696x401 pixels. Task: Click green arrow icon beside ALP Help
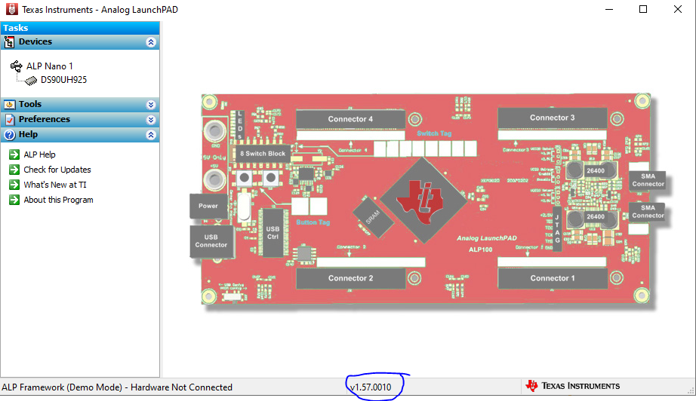click(14, 155)
